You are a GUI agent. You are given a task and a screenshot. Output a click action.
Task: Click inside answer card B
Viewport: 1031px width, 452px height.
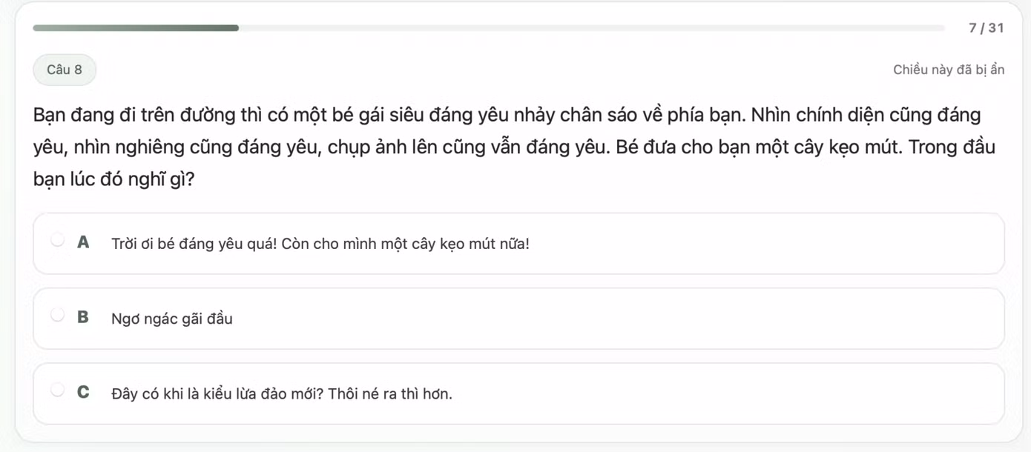point(668,319)
